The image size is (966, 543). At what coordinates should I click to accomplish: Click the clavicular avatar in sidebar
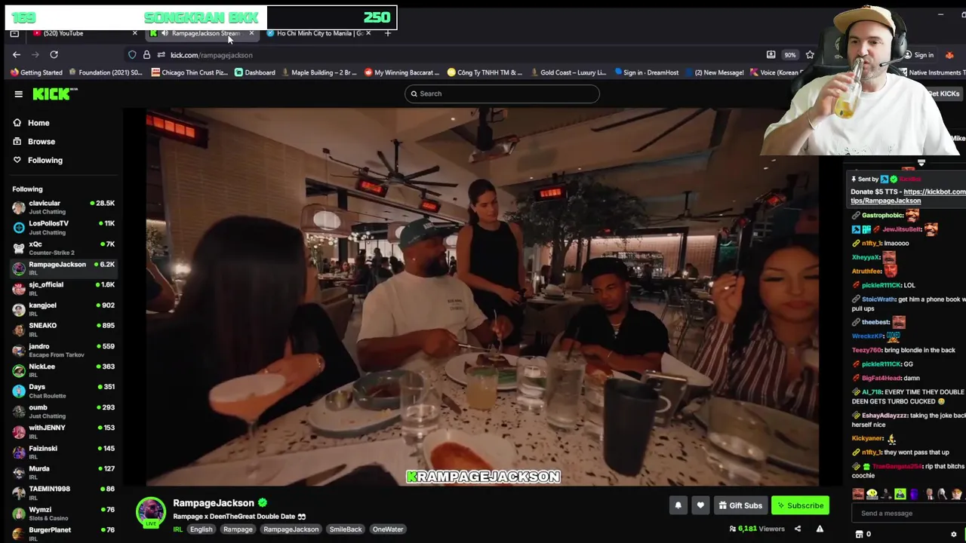point(19,207)
